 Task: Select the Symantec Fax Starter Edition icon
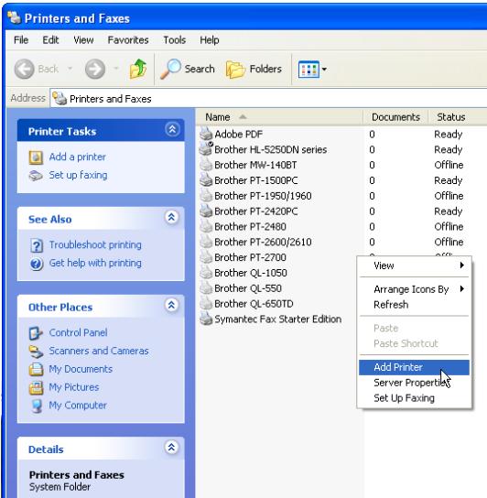click(x=206, y=319)
